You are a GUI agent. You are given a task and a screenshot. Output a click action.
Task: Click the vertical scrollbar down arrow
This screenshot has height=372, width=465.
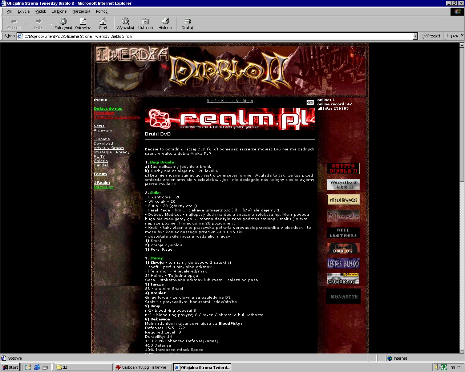pos(462,351)
